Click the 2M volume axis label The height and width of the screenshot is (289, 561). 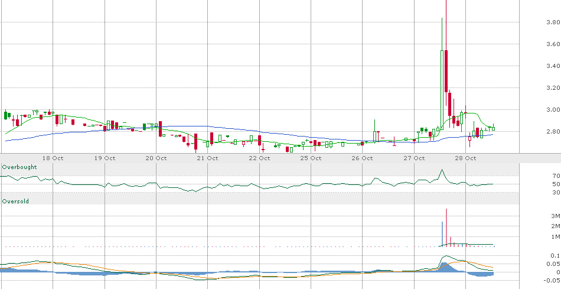pos(555,226)
